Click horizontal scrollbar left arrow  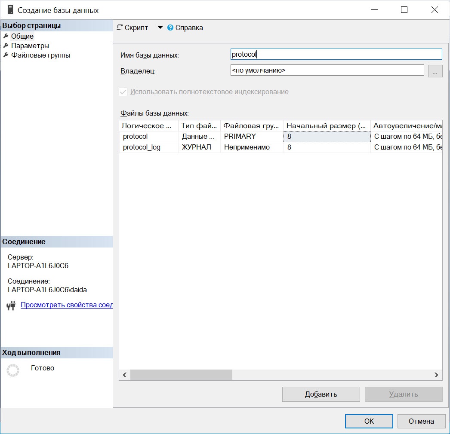click(125, 375)
